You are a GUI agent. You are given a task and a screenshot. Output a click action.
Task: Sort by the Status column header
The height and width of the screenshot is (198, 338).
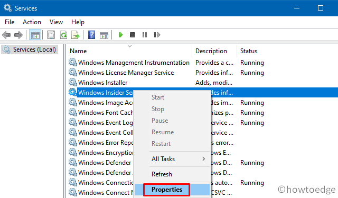tap(249, 51)
